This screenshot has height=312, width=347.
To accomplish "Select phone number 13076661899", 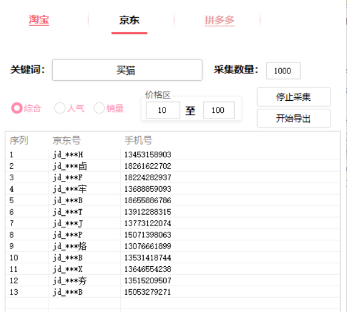I will 148,246.
